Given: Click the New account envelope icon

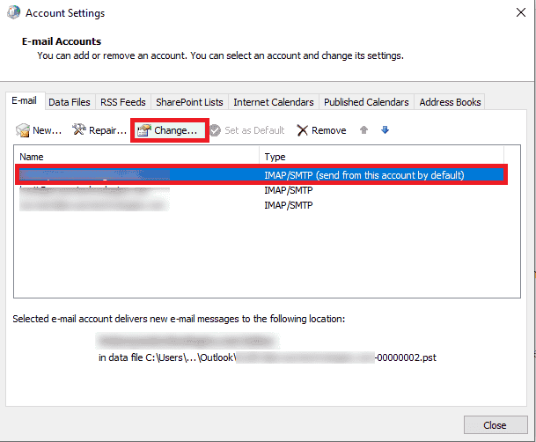Looking at the screenshot, I should click(24, 130).
